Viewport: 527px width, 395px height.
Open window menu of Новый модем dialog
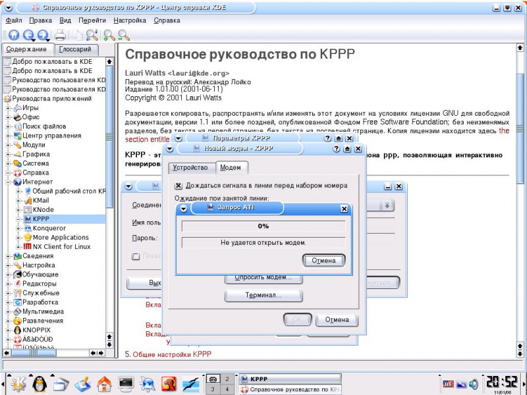(x=170, y=149)
